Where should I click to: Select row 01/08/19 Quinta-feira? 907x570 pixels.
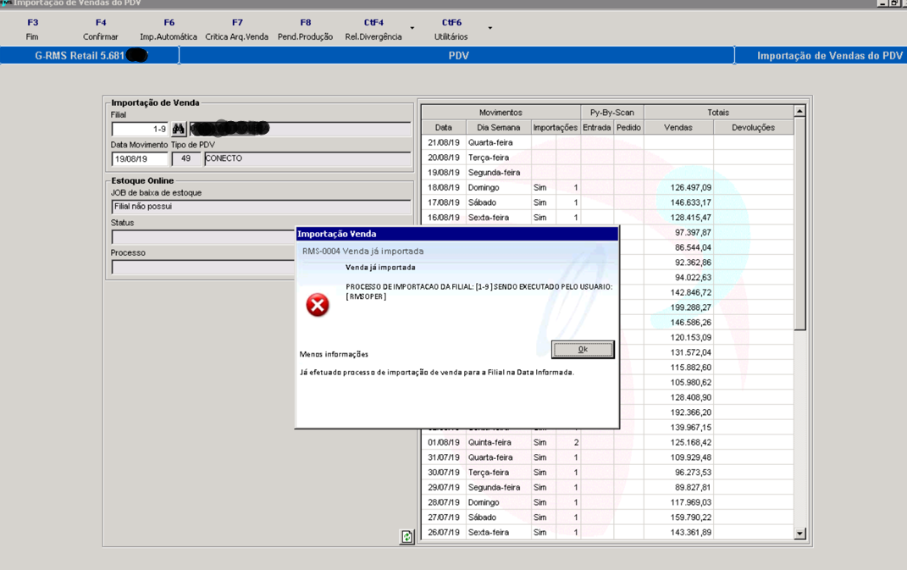(x=607, y=442)
